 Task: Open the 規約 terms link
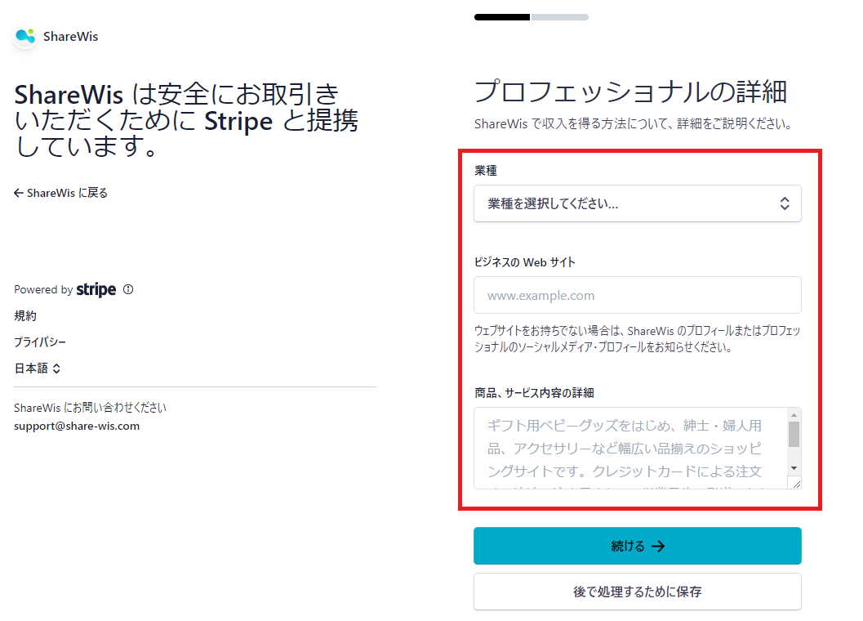(x=25, y=315)
